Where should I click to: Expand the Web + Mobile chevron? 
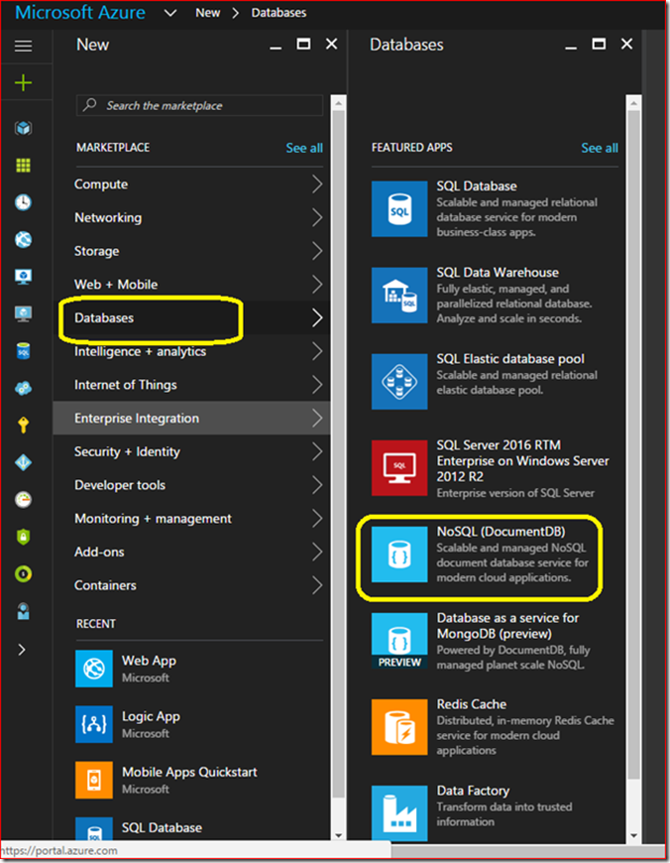pos(317,285)
